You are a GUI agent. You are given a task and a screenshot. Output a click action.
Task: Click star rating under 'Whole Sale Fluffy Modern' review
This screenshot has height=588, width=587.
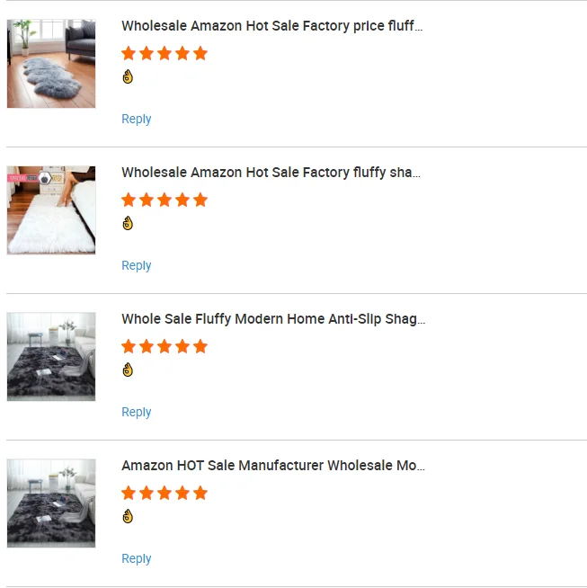click(165, 347)
